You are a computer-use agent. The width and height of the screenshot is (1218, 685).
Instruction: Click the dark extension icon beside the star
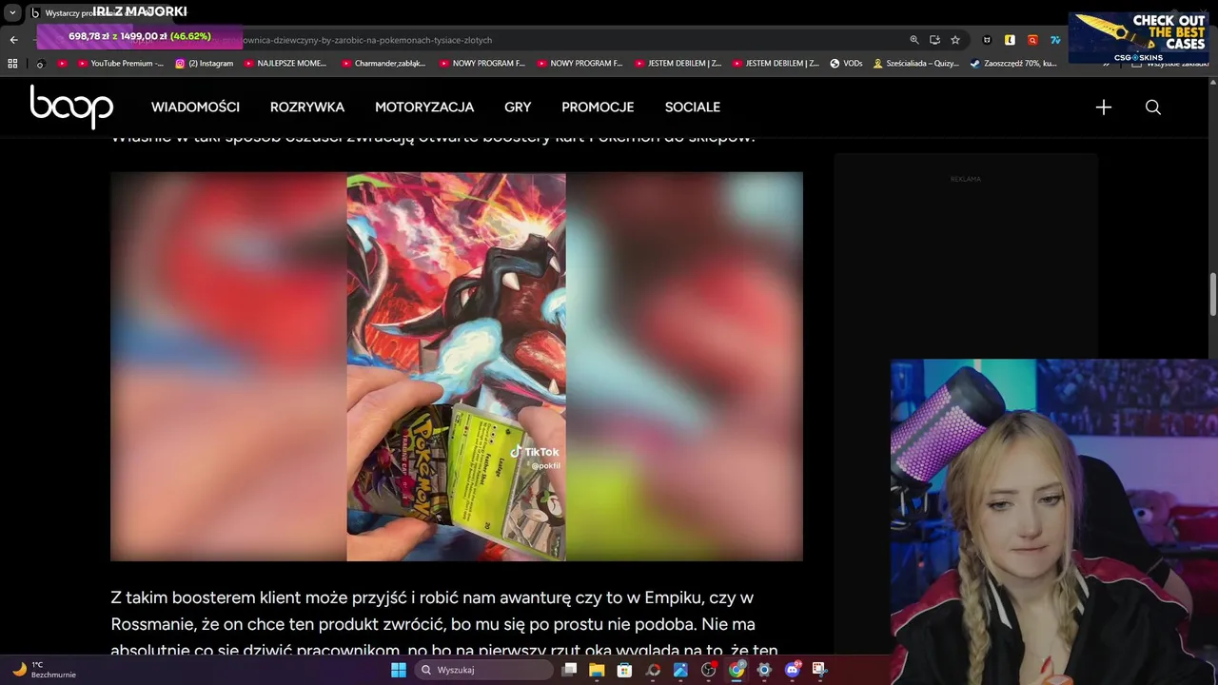(987, 40)
